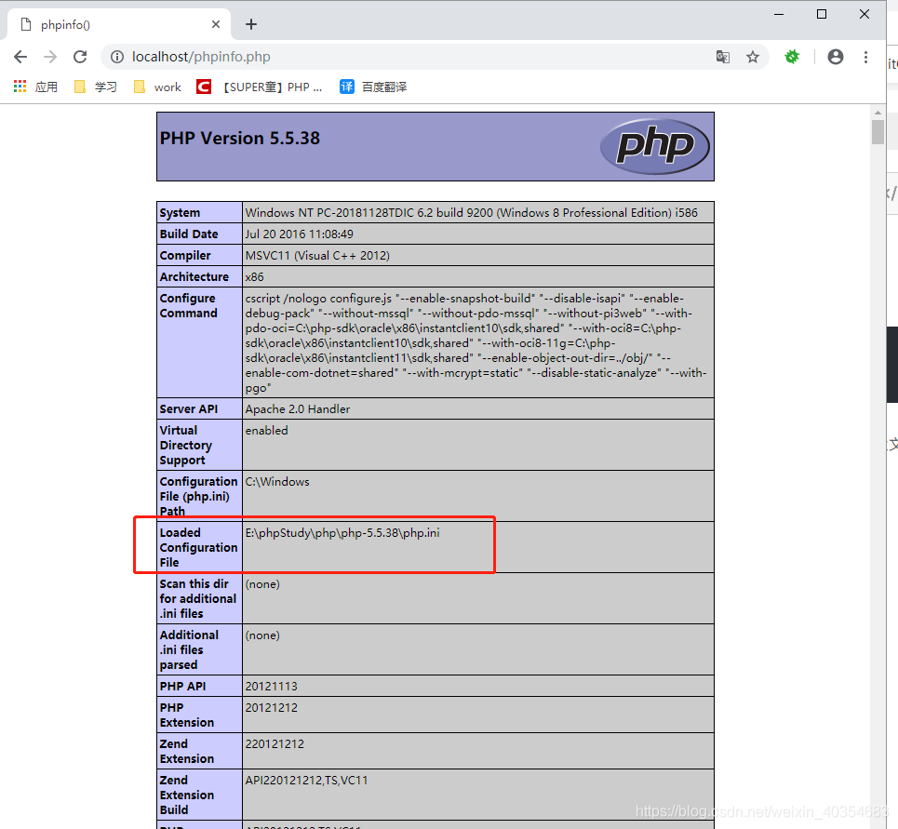This screenshot has height=829, width=898.
Task: Open the Chrome three-dot menu
Action: [866, 57]
